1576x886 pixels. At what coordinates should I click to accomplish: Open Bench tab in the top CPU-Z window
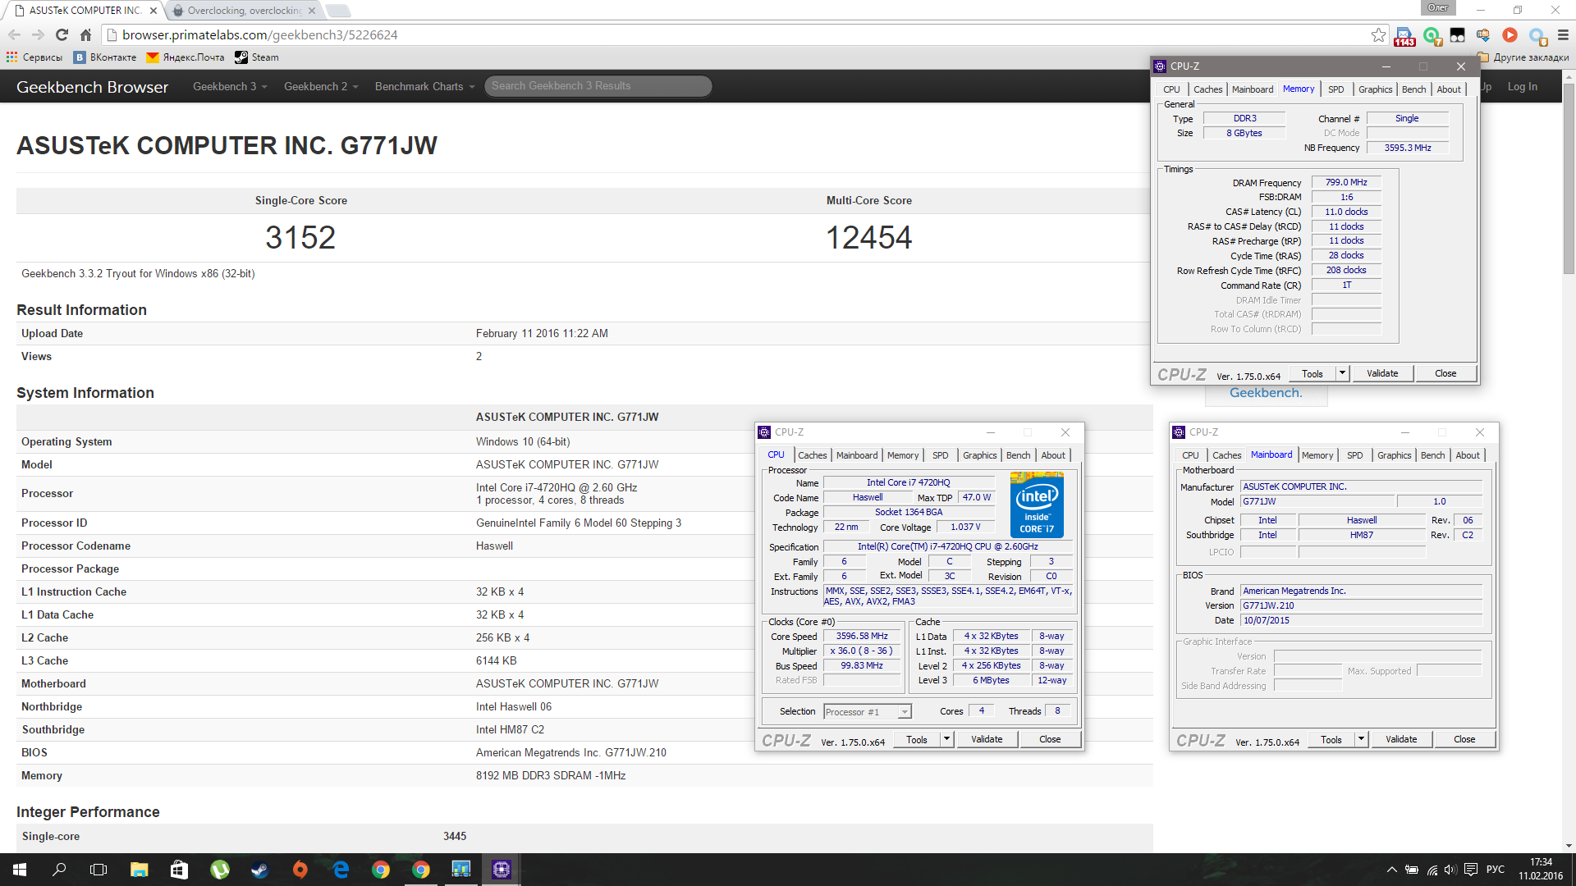click(1413, 89)
